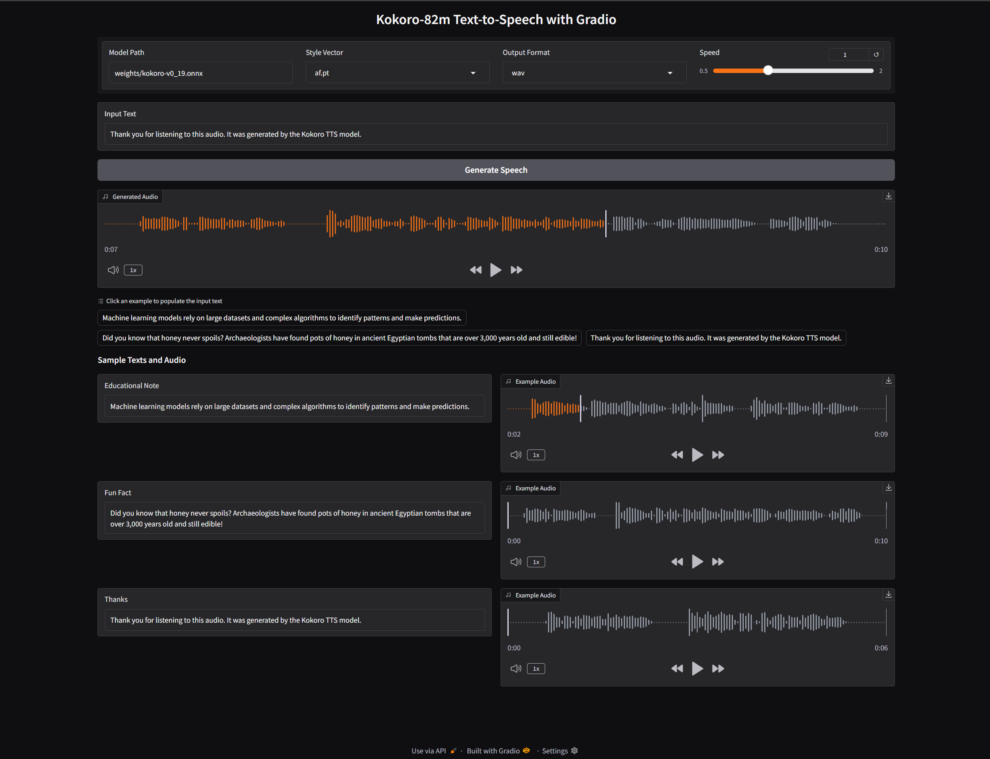The image size is (990, 759).
Task: Select the machine learning example text
Action: (x=282, y=318)
